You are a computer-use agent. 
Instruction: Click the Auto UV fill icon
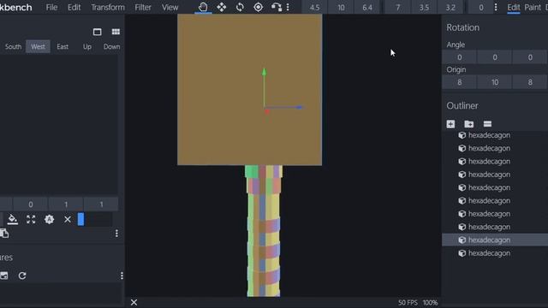click(x=13, y=219)
